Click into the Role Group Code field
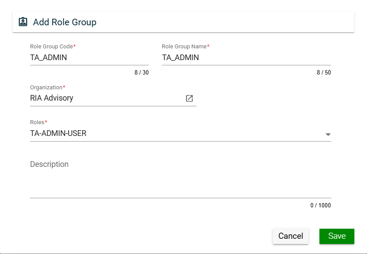 tap(89, 58)
